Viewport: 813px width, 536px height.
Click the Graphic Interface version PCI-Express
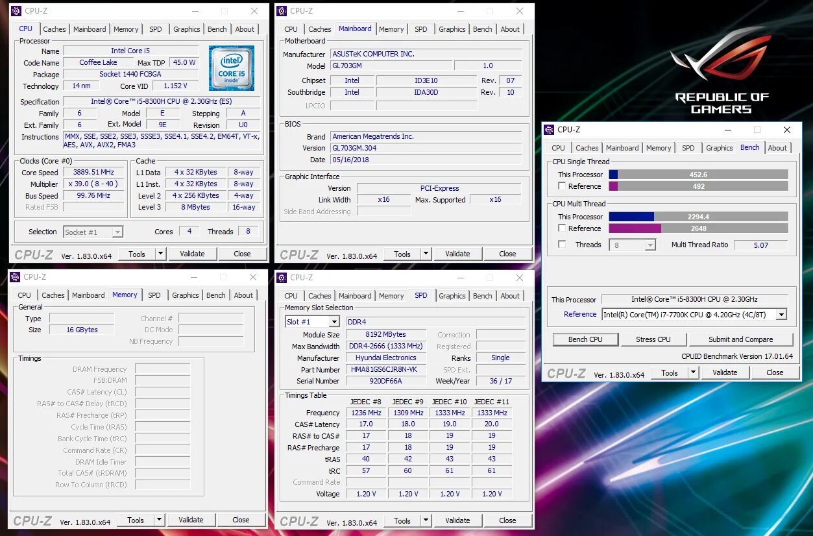pos(439,188)
